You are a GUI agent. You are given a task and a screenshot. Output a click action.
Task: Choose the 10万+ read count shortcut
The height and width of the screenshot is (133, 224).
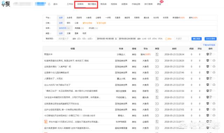pyautogui.click(x=90, y=39)
